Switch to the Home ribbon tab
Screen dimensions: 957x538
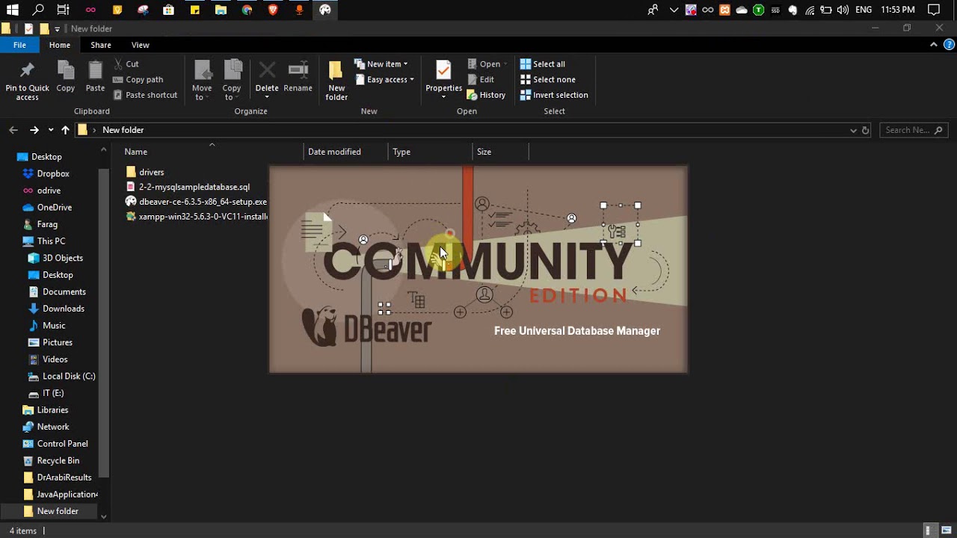(60, 45)
